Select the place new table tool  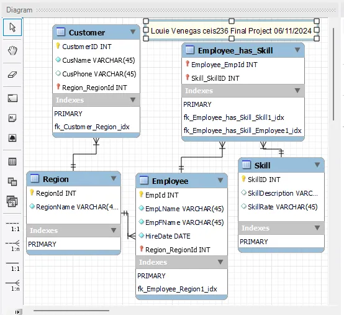12,162
